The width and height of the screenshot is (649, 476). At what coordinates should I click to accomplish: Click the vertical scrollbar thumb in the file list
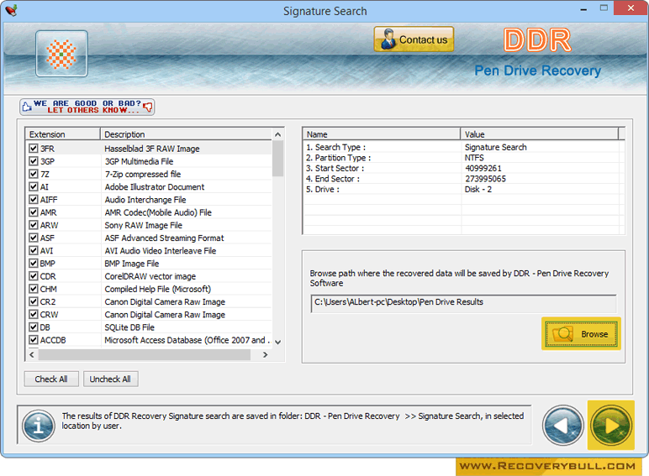(x=278, y=159)
